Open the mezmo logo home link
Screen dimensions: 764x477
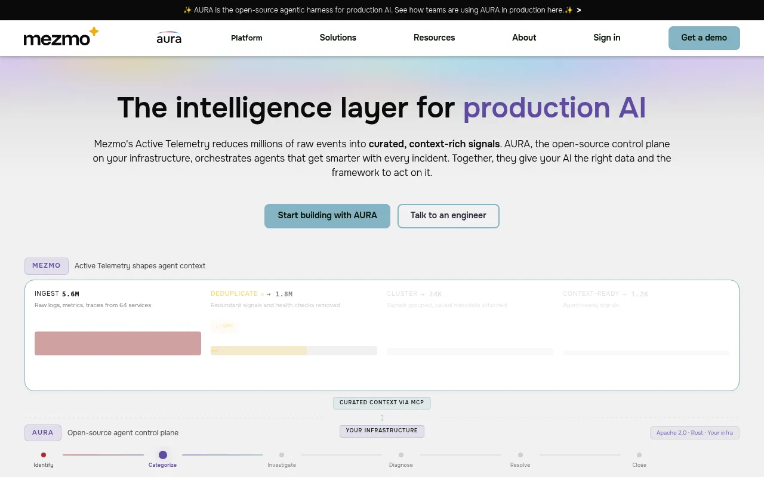point(61,37)
